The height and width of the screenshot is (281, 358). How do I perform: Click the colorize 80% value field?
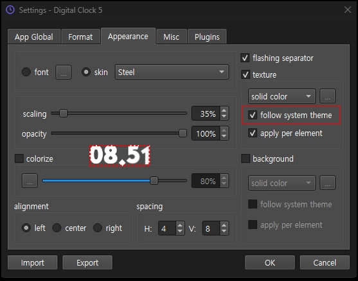[206, 181]
